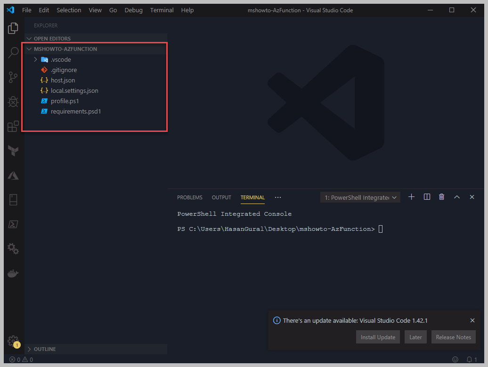Click the Release Notes button
This screenshot has width=488, height=367.
pyautogui.click(x=453, y=337)
